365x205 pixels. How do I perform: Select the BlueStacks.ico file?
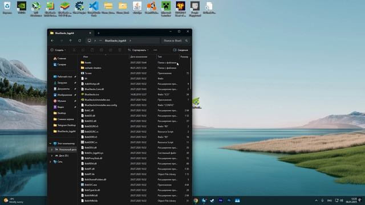pyautogui.click(x=135, y=95)
